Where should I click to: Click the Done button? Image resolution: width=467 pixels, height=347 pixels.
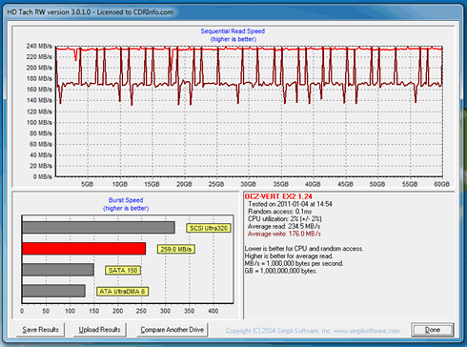433,330
